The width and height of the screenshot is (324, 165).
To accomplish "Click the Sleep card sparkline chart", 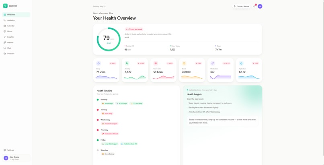I will pyautogui.click(x=106, y=77).
